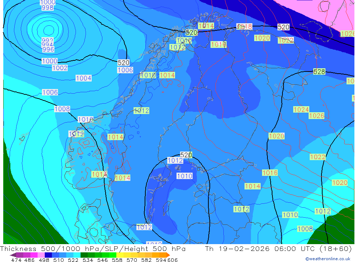Click legend value '474'
The height and width of the screenshot is (262, 358).
16,260
